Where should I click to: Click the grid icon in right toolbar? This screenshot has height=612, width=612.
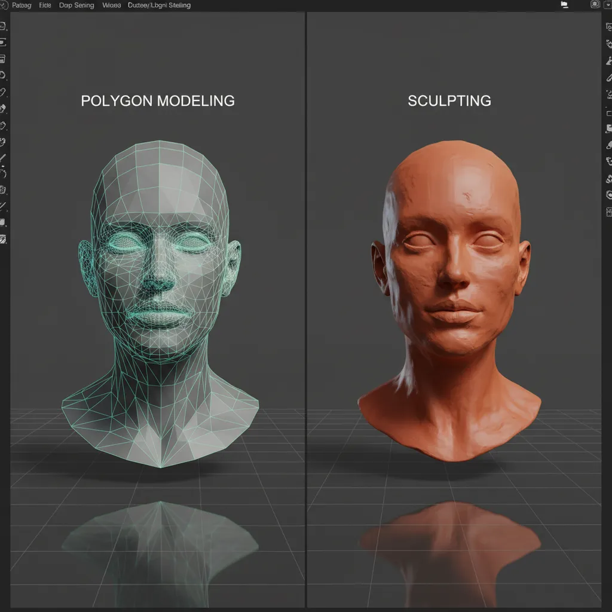pyautogui.click(x=609, y=212)
